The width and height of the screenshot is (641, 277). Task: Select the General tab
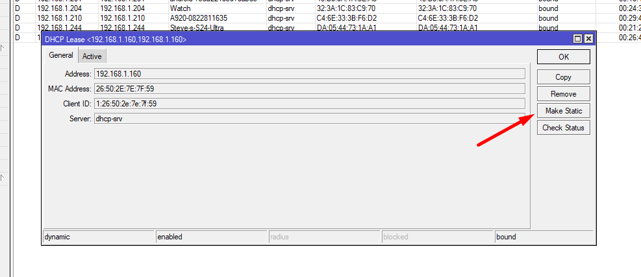point(61,55)
